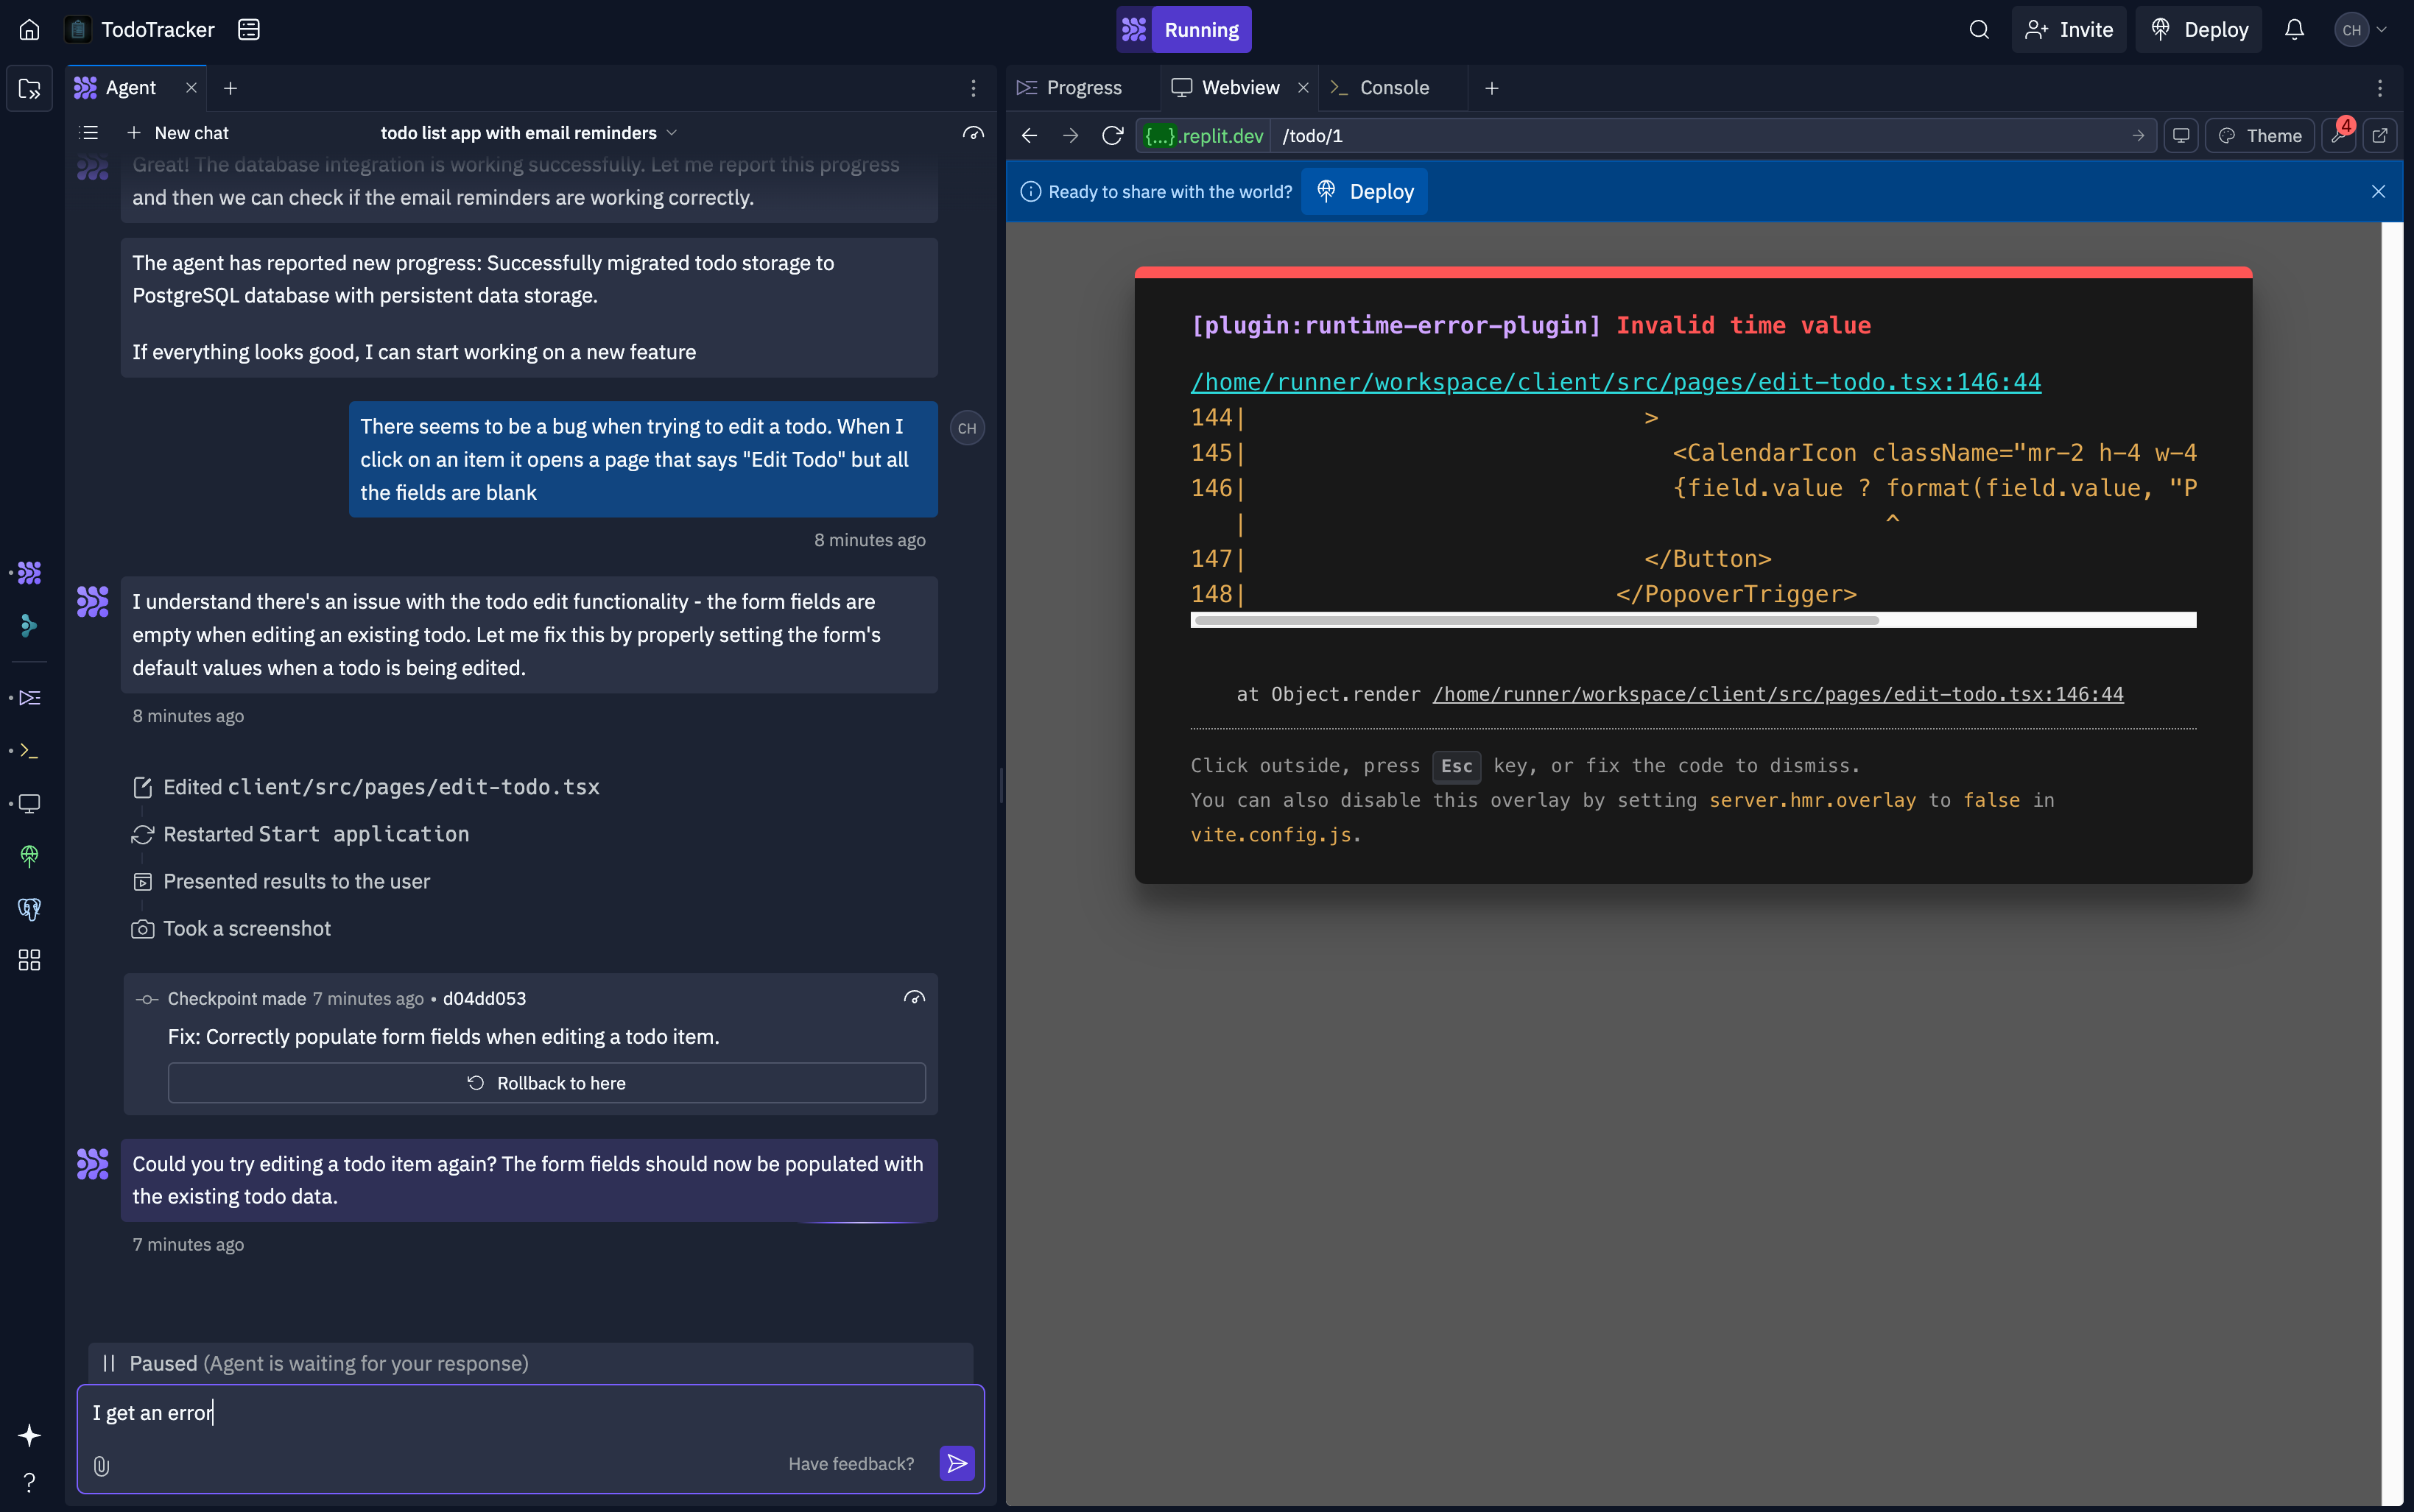
Task: Go back in the webview
Action: pyautogui.click(x=1030, y=135)
